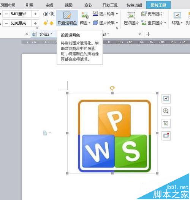Switch to the 引用 tab
This screenshot has height=200, width=190.
point(30,5)
